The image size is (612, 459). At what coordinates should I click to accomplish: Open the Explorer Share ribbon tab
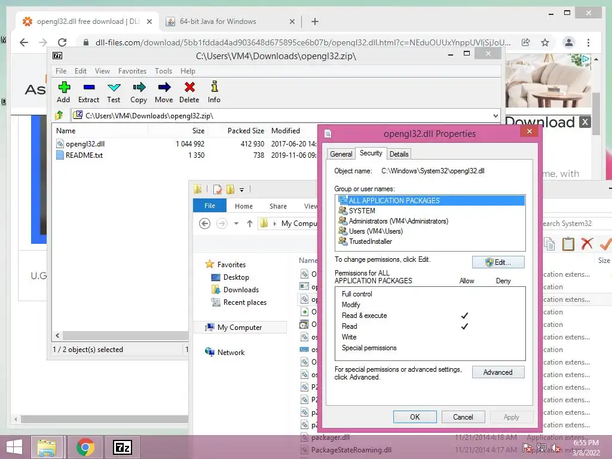pos(279,206)
